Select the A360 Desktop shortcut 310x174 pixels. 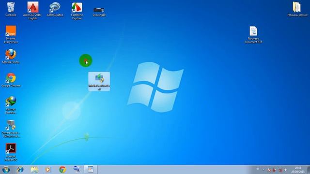click(55, 9)
